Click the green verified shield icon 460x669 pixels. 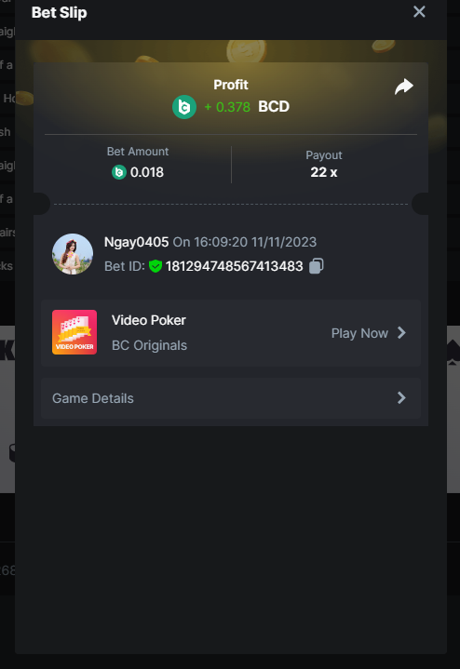click(156, 266)
